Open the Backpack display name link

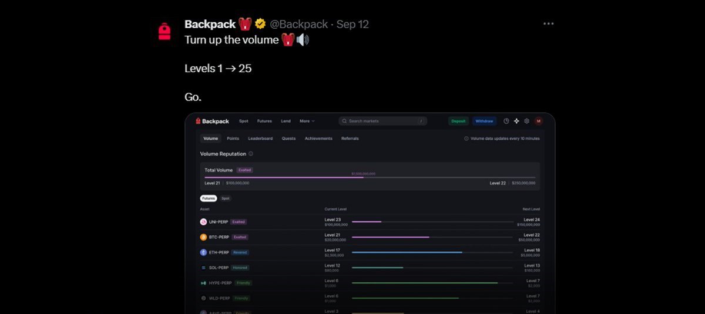(210, 24)
